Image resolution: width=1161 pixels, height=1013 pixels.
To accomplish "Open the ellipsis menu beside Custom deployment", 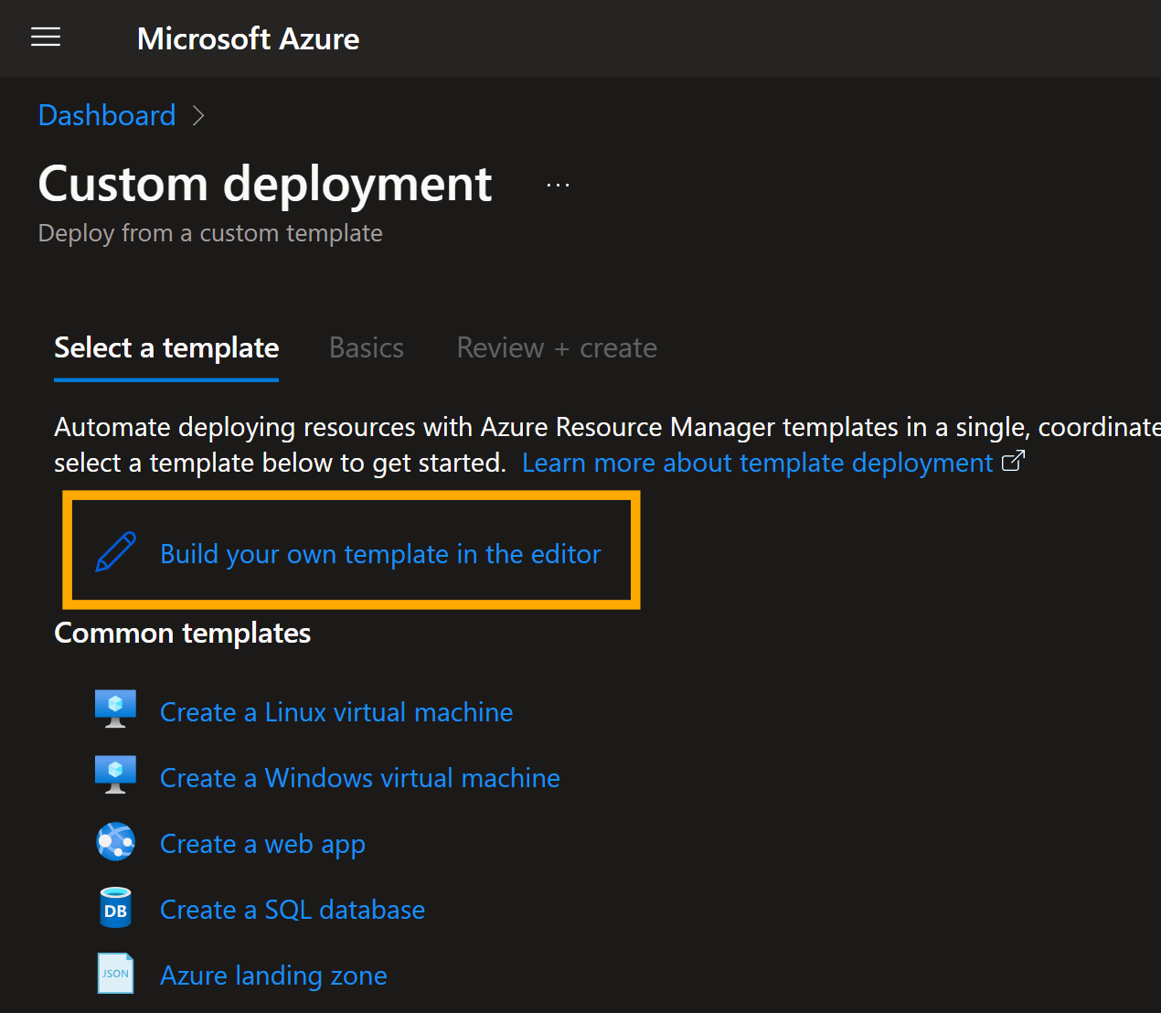I will click(557, 183).
